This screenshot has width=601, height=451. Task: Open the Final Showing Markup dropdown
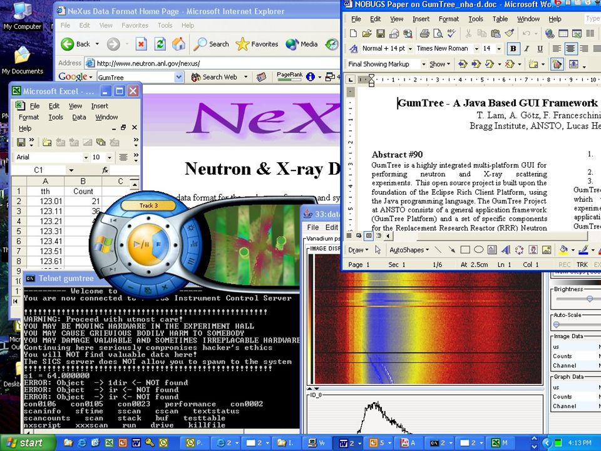[x=424, y=65]
